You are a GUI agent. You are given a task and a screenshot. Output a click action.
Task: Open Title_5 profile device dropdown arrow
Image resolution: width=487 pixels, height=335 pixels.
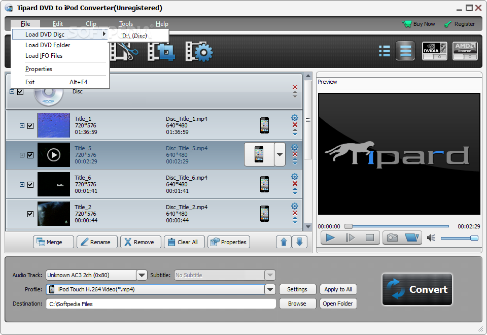(280, 154)
